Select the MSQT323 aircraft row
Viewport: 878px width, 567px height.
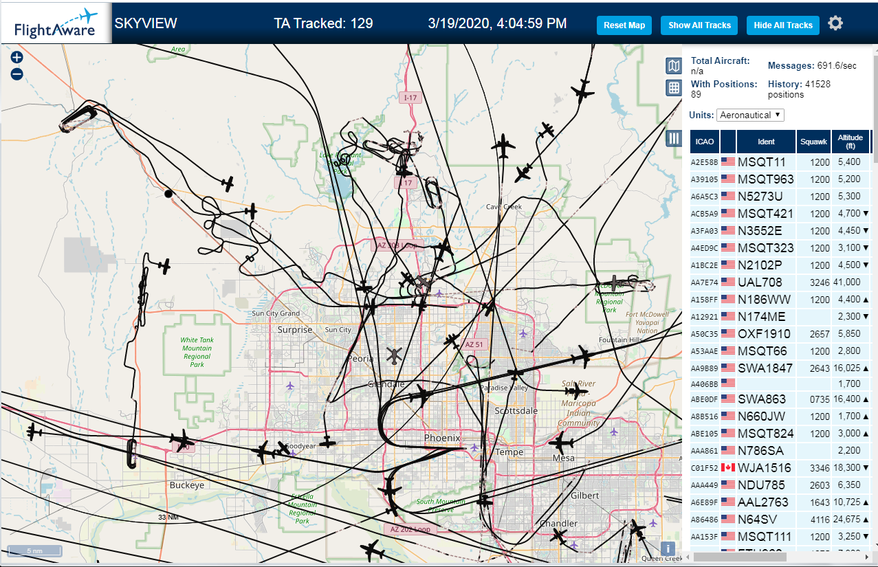(780, 248)
